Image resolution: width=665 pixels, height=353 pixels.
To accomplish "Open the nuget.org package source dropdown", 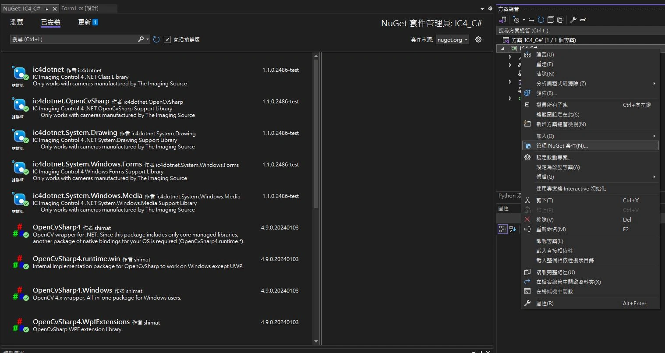I will tap(453, 39).
